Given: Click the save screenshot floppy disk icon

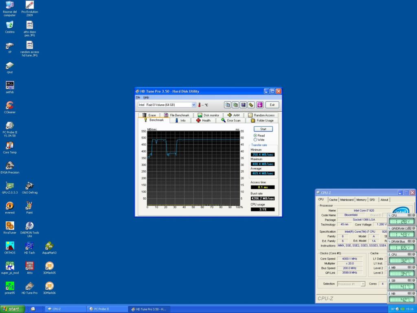Looking at the screenshot, I should tap(243, 105).
